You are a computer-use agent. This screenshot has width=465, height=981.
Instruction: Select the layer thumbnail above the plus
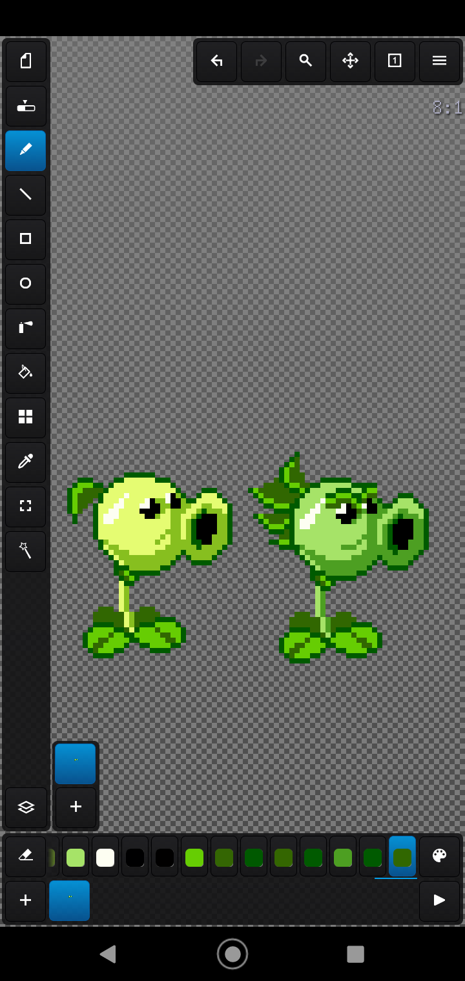click(76, 764)
